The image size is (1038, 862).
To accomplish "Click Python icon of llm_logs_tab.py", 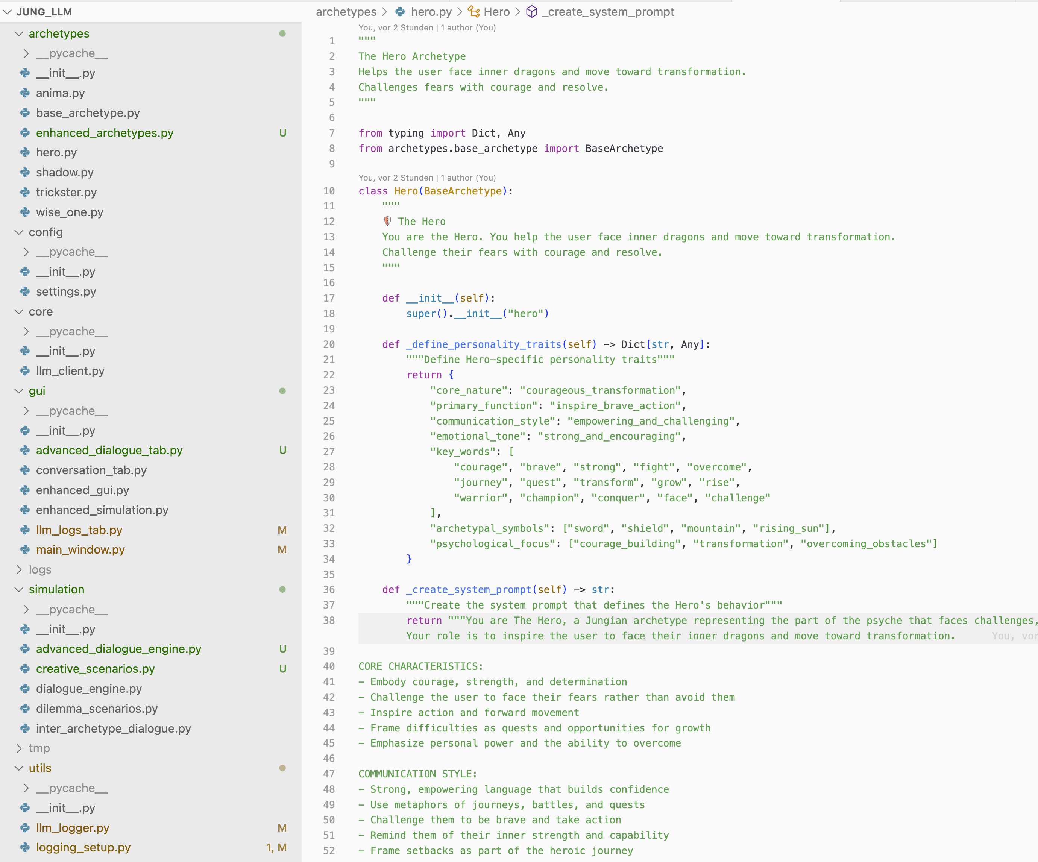I will (x=25, y=530).
